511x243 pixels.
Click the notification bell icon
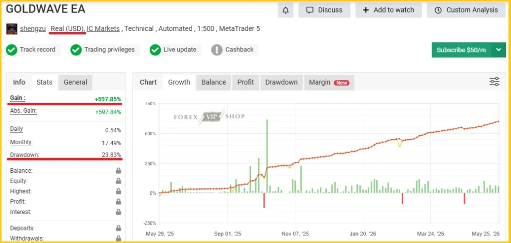click(x=285, y=10)
